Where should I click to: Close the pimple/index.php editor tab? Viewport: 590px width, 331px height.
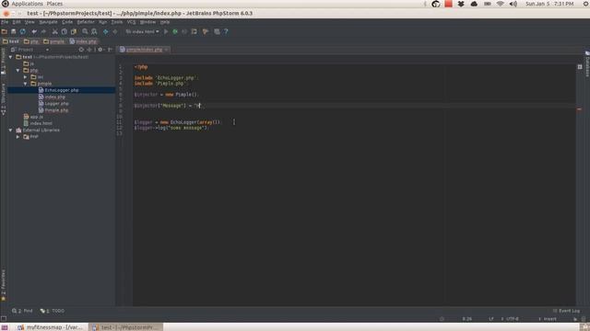(x=166, y=50)
